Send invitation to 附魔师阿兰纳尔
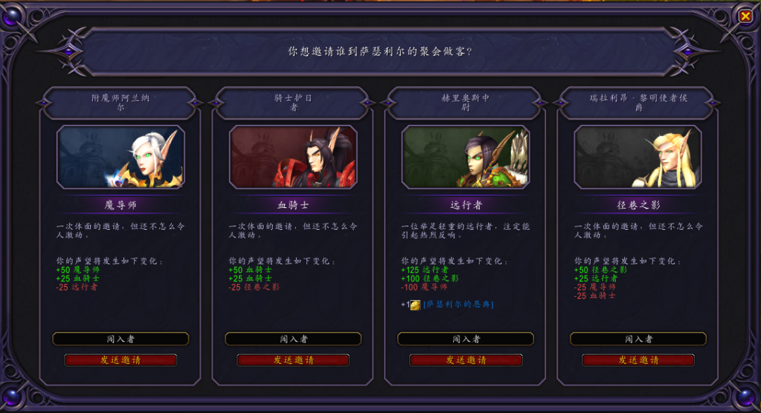761x413 pixels. click(120, 360)
